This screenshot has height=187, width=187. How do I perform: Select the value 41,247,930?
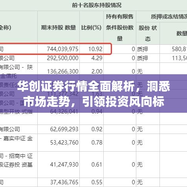64,165
